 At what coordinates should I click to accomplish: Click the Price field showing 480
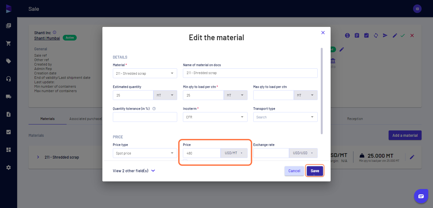[x=202, y=153]
